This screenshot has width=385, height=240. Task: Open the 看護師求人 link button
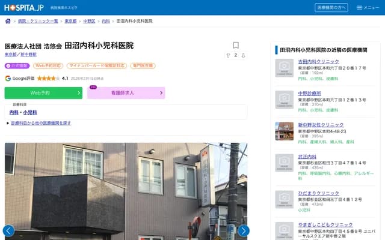coord(126,93)
